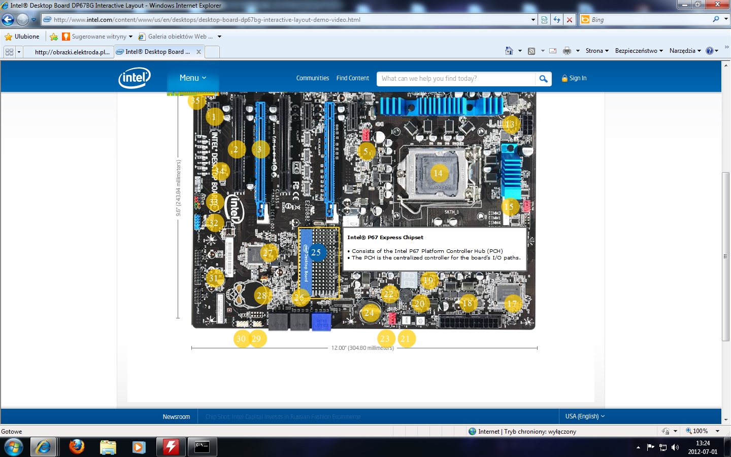Click the zoom level 100% button
This screenshot has width=731, height=457.
[x=697, y=431]
